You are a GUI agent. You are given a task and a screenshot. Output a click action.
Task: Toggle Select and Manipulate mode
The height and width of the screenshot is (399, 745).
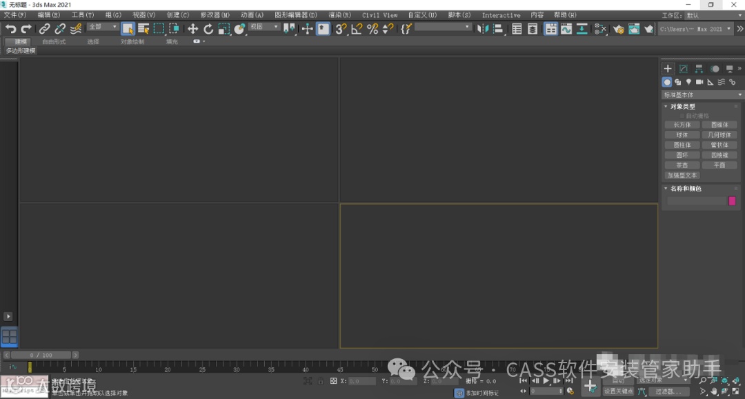[308, 29]
